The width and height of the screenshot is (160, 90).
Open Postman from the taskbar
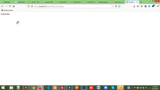pos(77,88)
